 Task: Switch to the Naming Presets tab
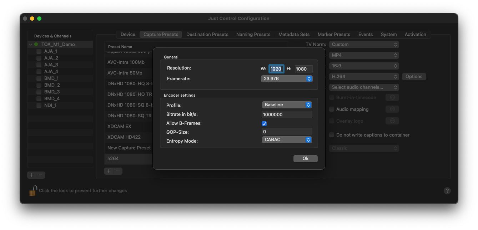[x=253, y=35]
